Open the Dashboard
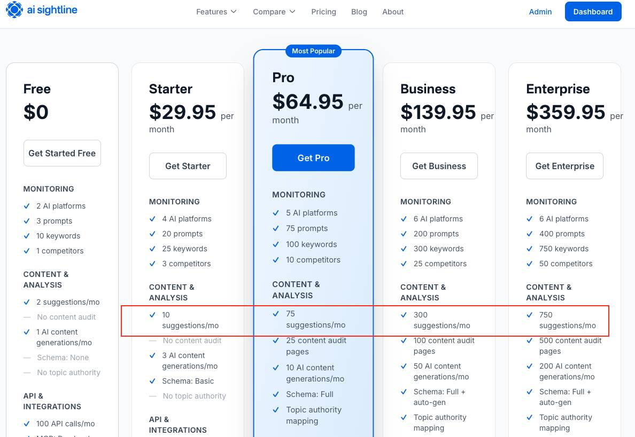The height and width of the screenshot is (437, 635). [593, 12]
